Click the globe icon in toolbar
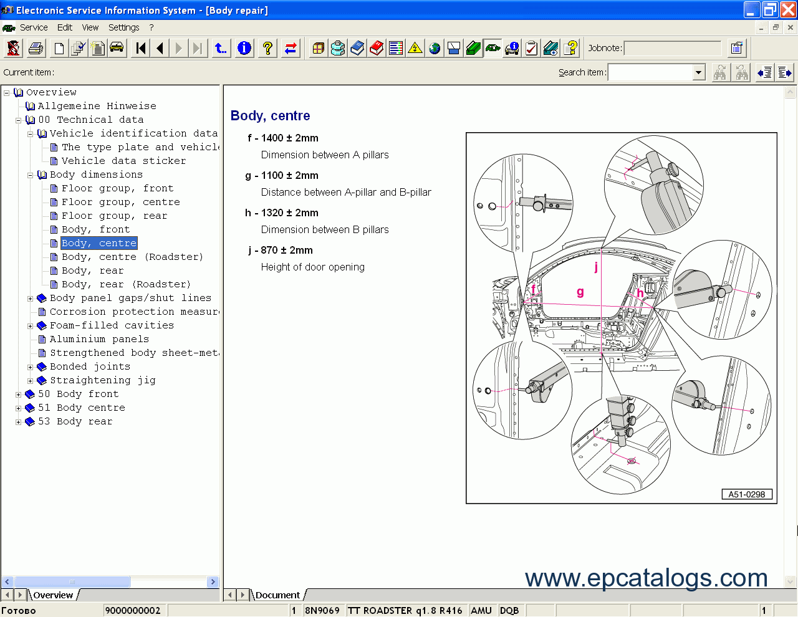 [x=435, y=48]
